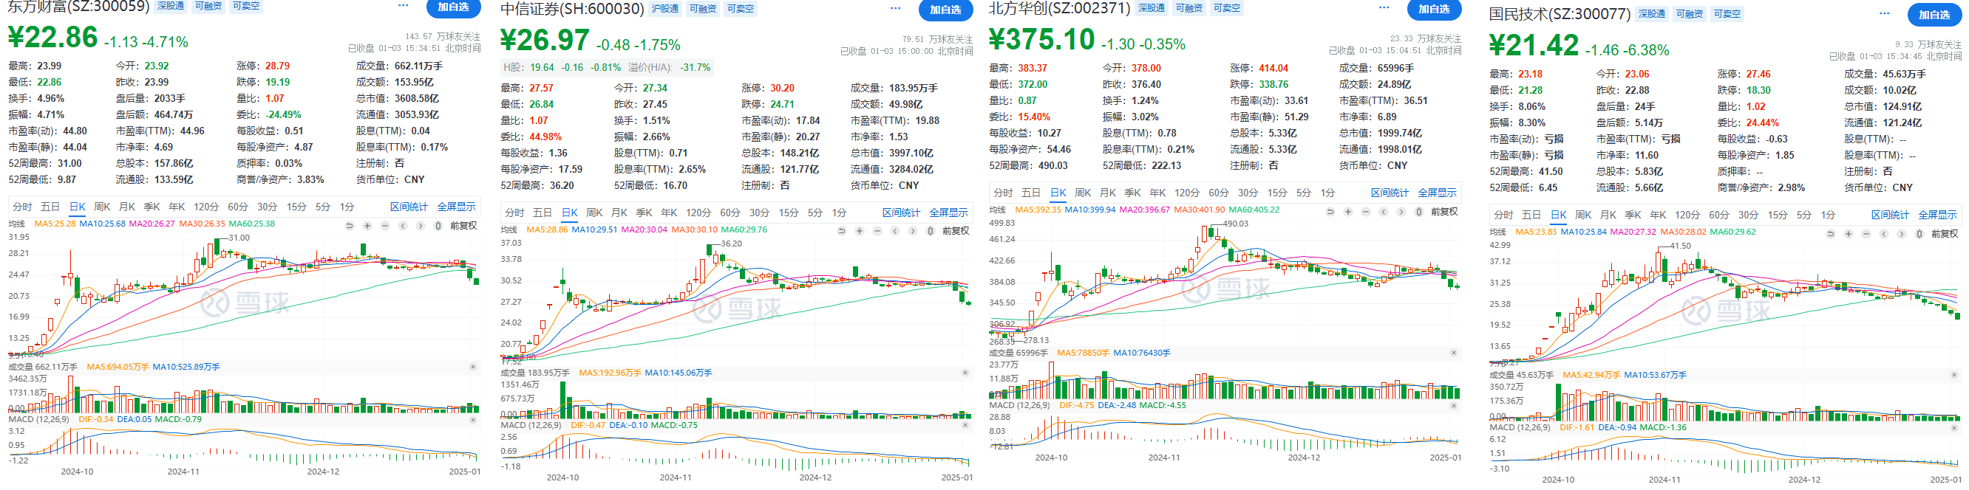The height and width of the screenshot is (490, 1969).
Task: Open the more options menu beside 中信证券 title
Action: 896,8
